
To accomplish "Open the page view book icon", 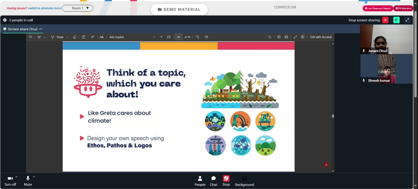I will pyautogui.click(x=84, y=37).
